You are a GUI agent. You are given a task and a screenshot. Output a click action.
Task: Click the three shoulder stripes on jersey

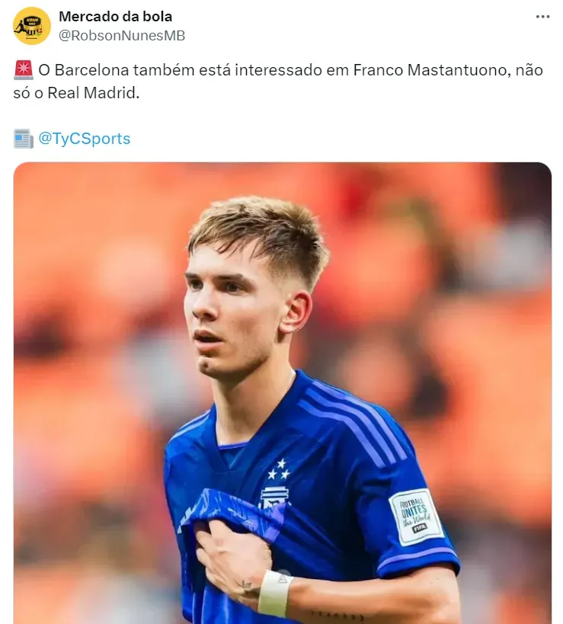click(x=358, y=423)
